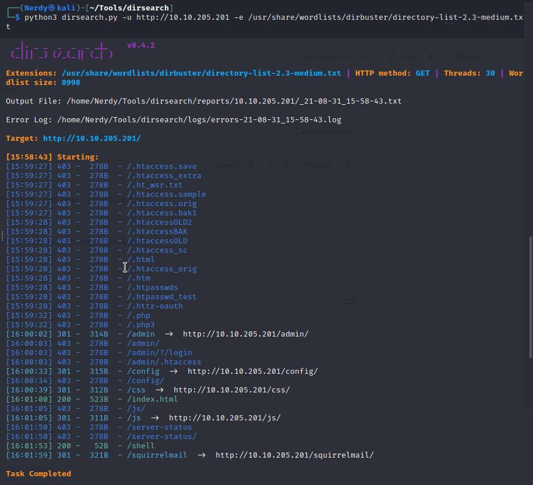Click the 523B size of index.html
Image resolution: width=533 pixels, height=485 pixels.
[99, 399]
